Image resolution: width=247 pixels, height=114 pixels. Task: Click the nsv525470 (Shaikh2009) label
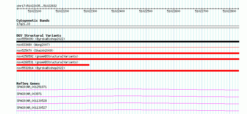(x=35, y=50)
